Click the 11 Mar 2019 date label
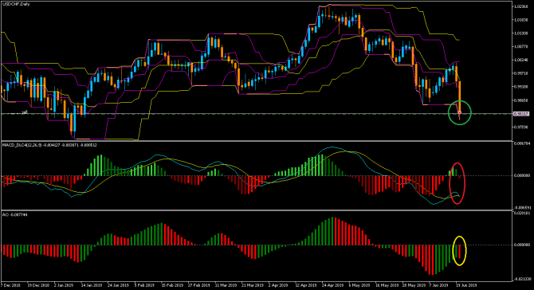Viewport: 534px width, 290px height. coord(226,285)
